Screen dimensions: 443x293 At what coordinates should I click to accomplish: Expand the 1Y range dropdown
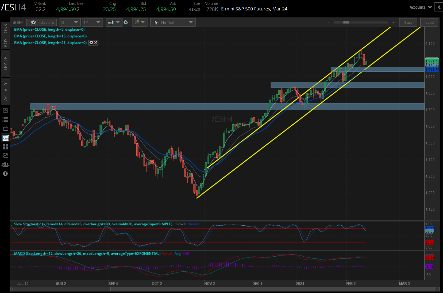92,22
